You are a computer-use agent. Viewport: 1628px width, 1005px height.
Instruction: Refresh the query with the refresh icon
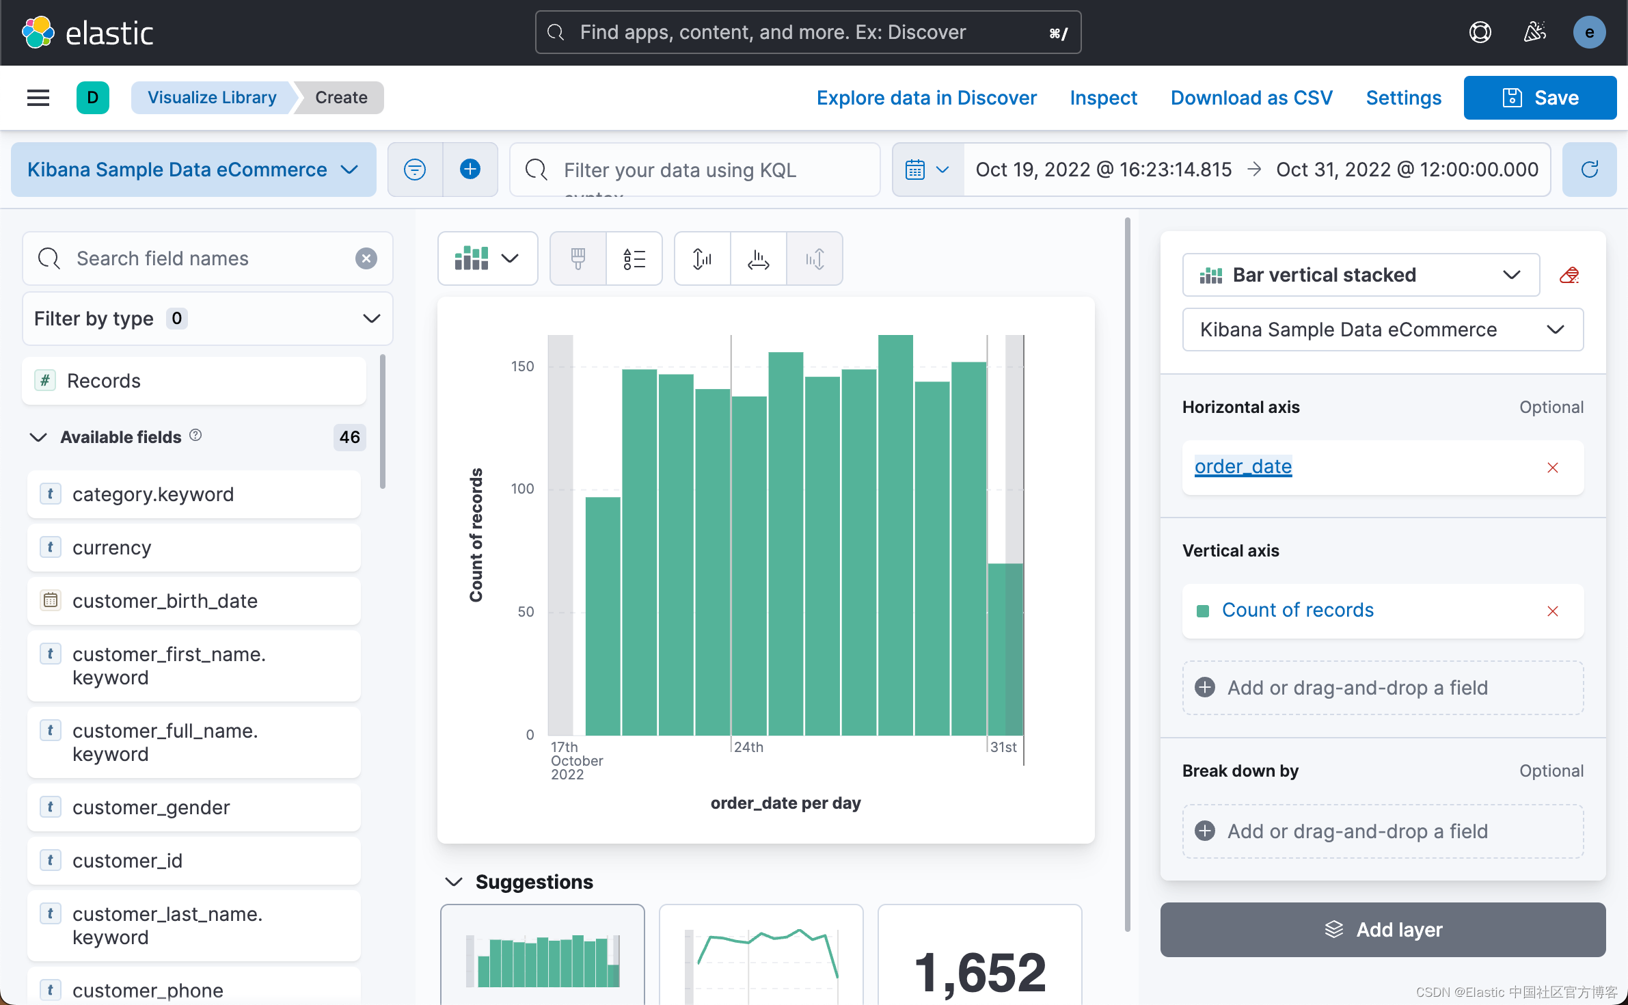click(1589, 170)
